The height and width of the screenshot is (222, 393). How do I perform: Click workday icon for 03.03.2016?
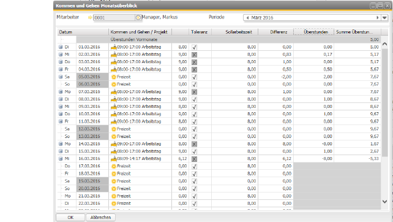point(114,62)
